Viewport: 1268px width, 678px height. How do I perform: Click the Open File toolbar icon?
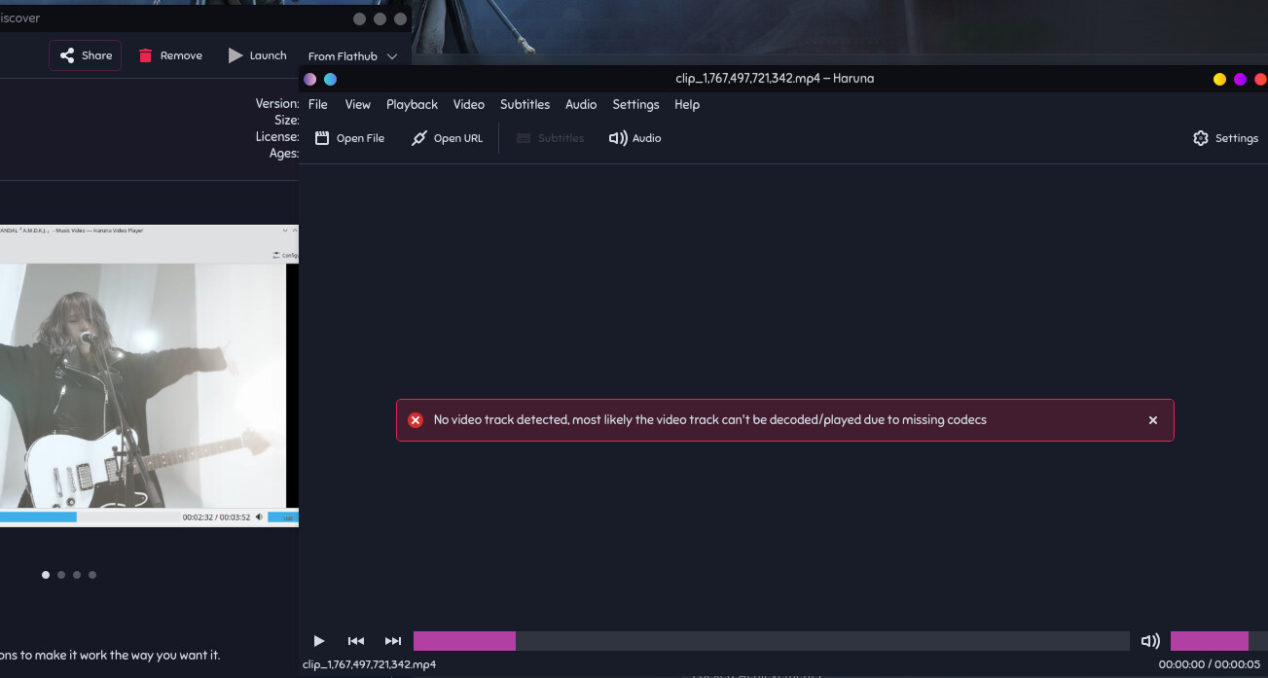click(x=323, y=138)
